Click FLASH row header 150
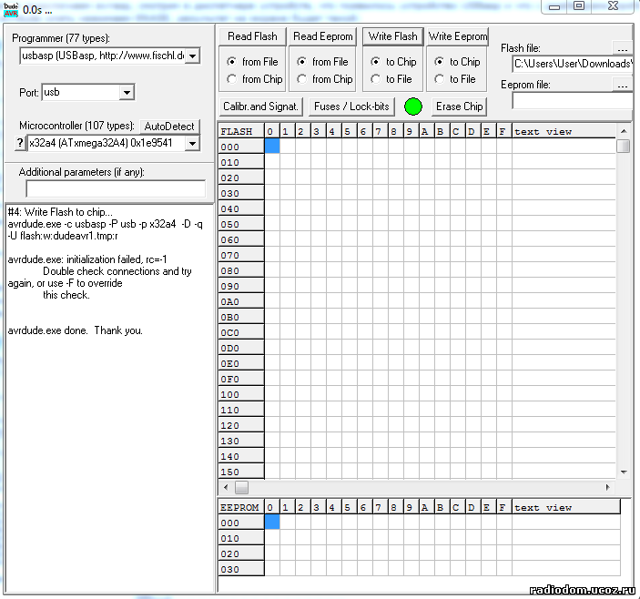The height and width of the screenshot is (599, 640). [241, 472]
